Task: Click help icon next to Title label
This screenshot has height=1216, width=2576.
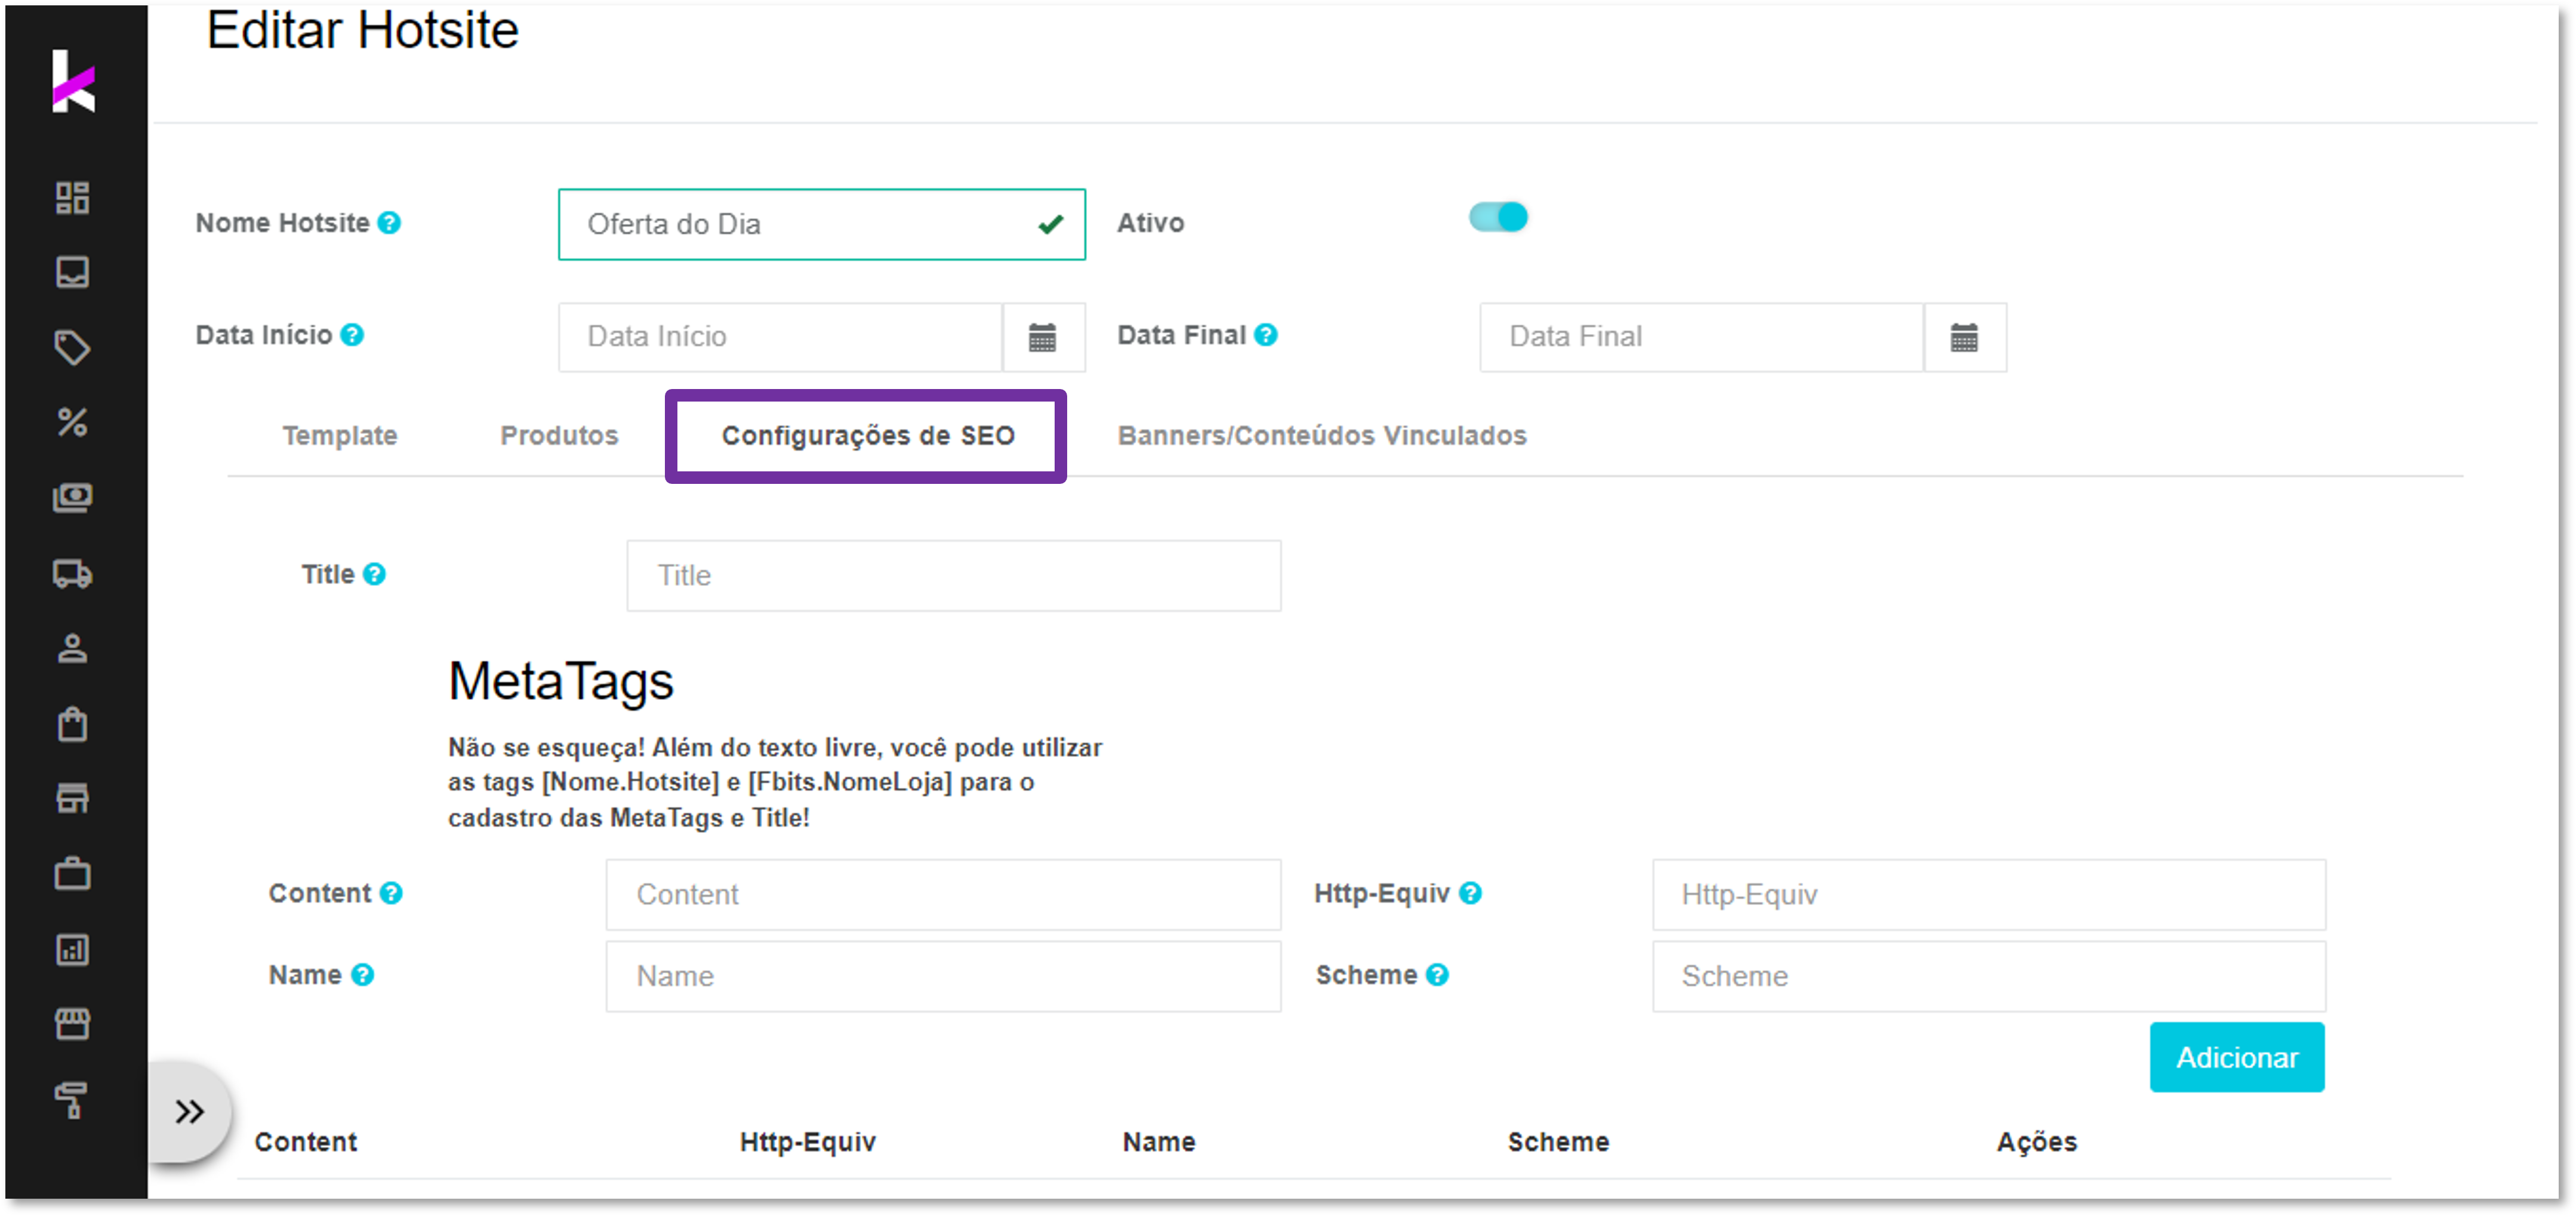Action: pos(374,574)
